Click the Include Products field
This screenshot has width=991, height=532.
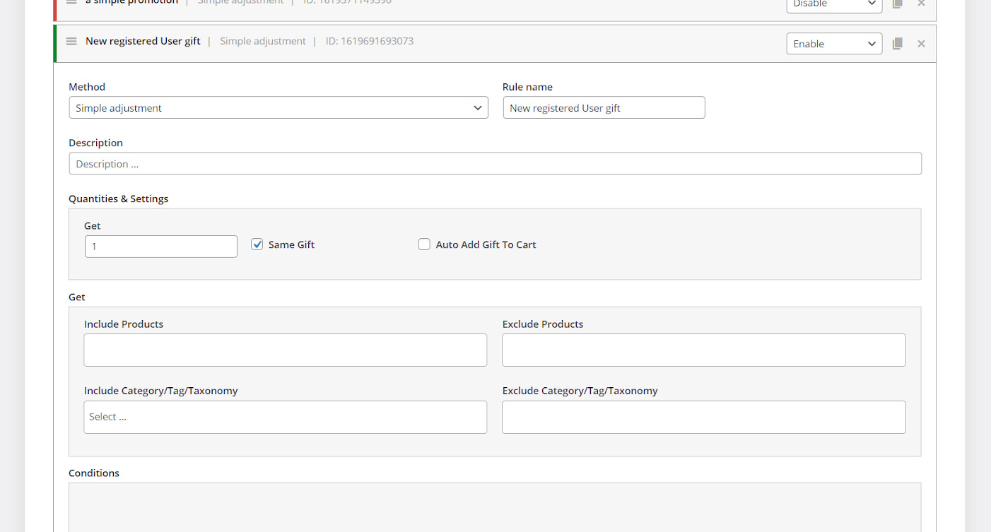tap(285, 350)
